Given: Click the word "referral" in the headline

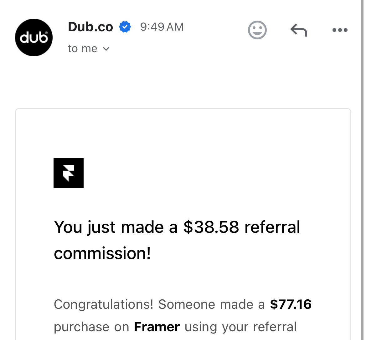Looking at the screenshot, I should pyautogui.click(x=272, y=227).
